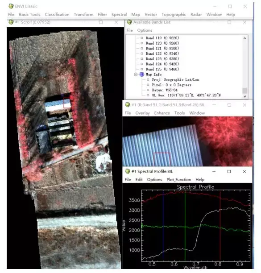Open the main Help menu

tap(231, 14)
